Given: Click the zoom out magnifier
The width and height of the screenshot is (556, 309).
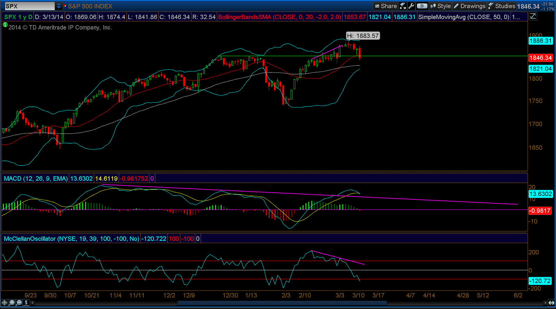Looking at the screenshot, I should (x=19, y=303).
